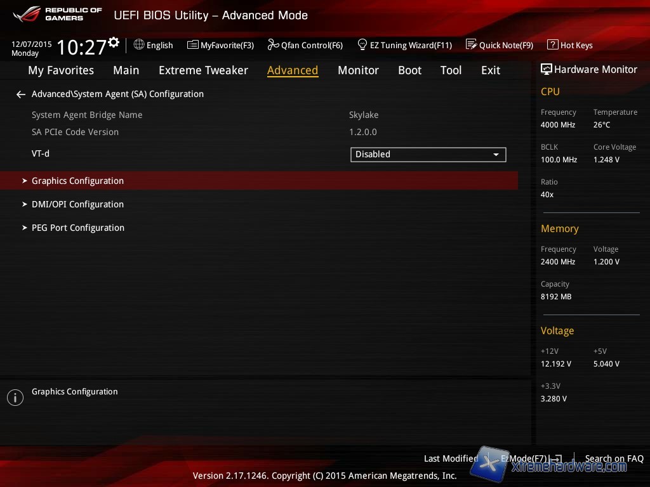Launch EZ Tuning Wizard lightbulb icon
Viewport: 650px width, 487px height.
(x=362, y=44)
